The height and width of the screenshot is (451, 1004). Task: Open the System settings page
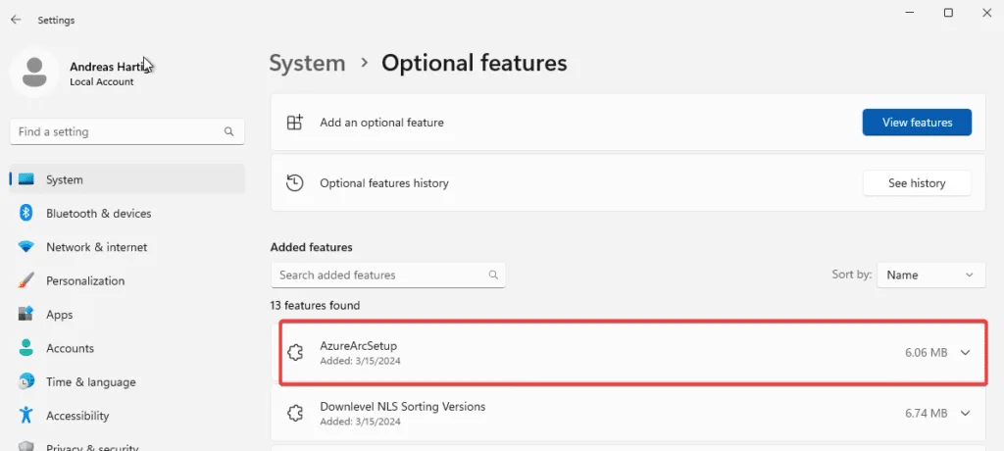(x=127, y=179)
